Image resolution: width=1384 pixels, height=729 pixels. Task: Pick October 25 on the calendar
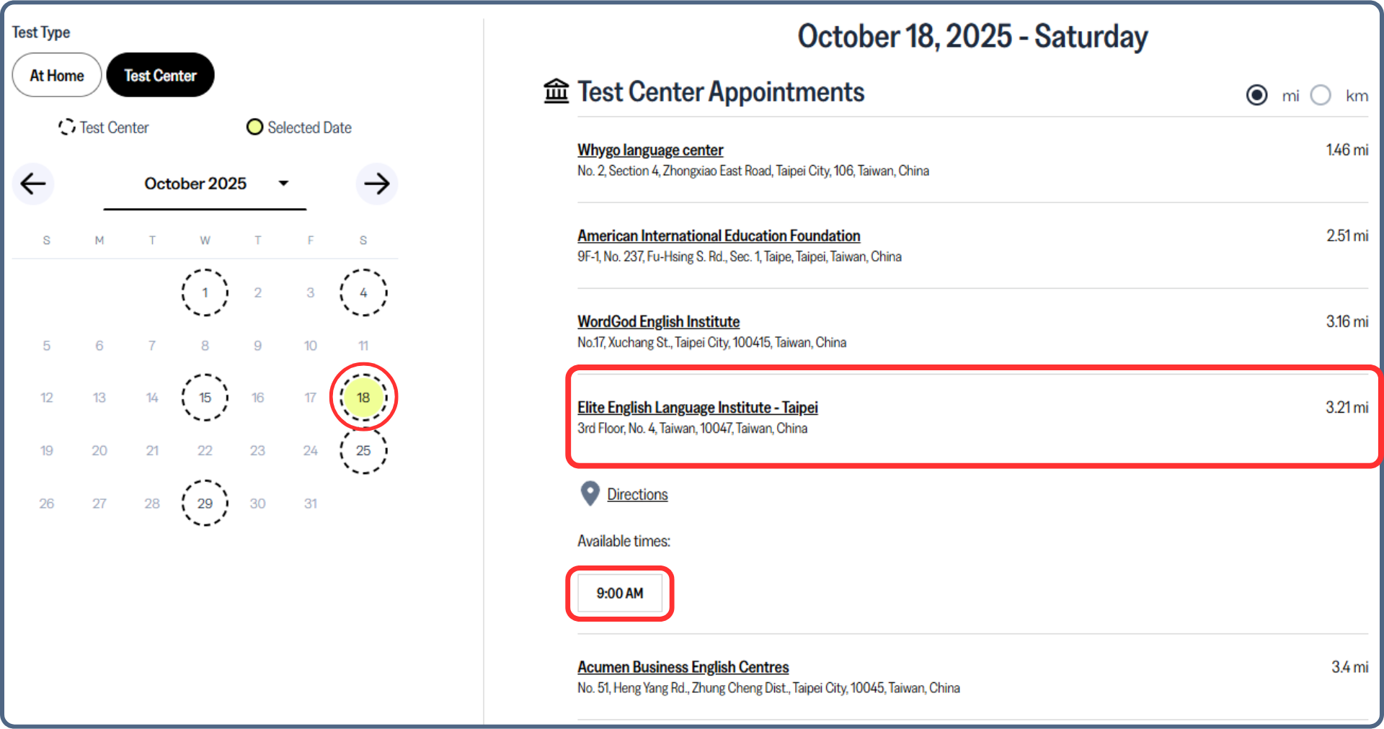click(x=363, y=451)
